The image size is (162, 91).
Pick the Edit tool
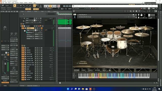(24, 6)
